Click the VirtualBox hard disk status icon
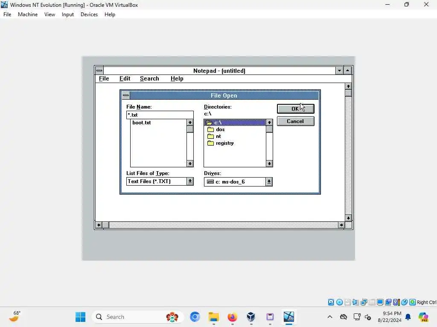Image resolution: width=437 pixels, height=327 pixels. click(x=331, y=302)
